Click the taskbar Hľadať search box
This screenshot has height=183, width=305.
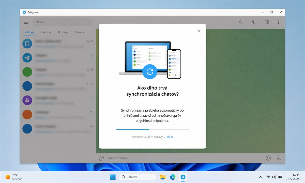pos(138,177)
